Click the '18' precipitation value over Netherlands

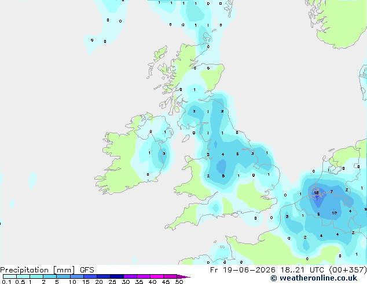tap(316, 193)
